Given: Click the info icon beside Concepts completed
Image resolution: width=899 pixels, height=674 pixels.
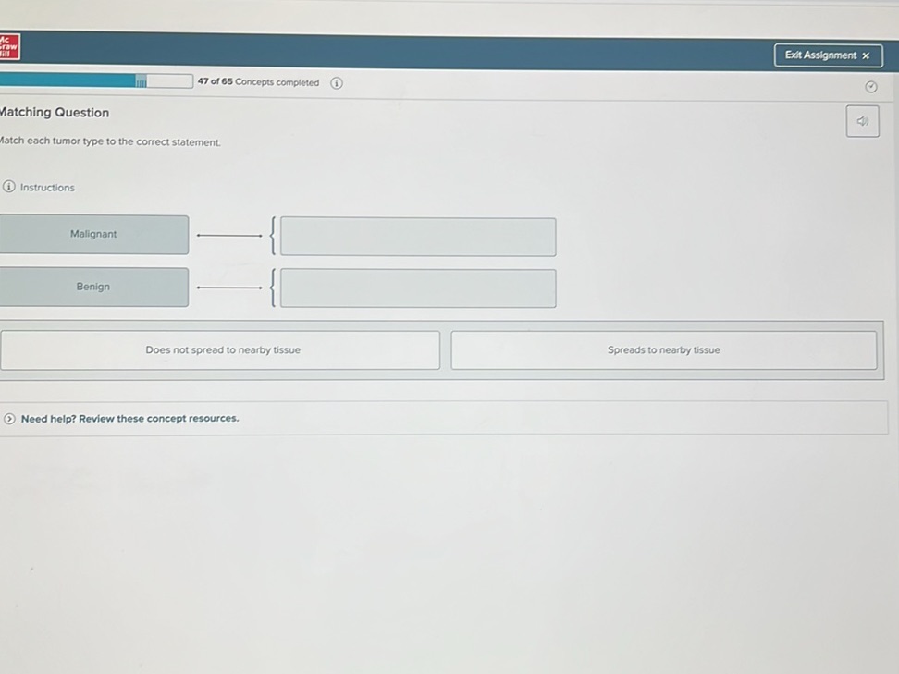Looking at the screenshot, I should 337,83.
